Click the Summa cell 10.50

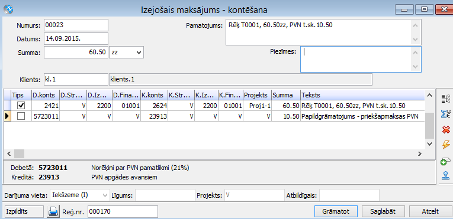(x=286, y=116)
